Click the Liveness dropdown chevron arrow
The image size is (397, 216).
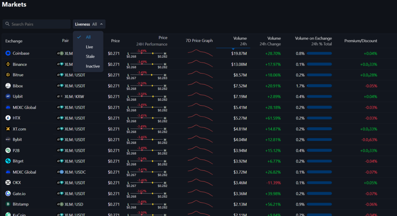point(101,24)
